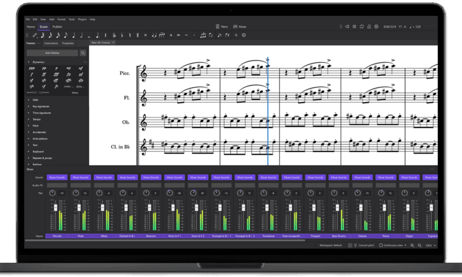This screenshot has height=277, width=462.
Task: Click Muse Sounds button for Piccolo
Action: coord(57,177)
